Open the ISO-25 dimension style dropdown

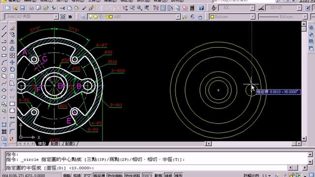pos(299,8)
